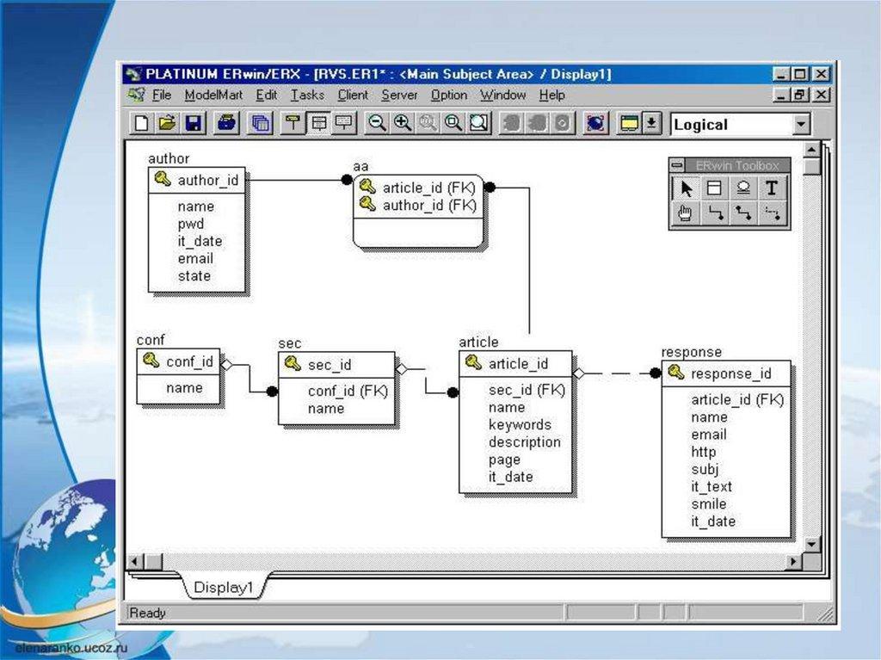Screen dimensions: 881x660
Task: Choose the non-identifying dashed relationship tool
Action: click(773, 213)
